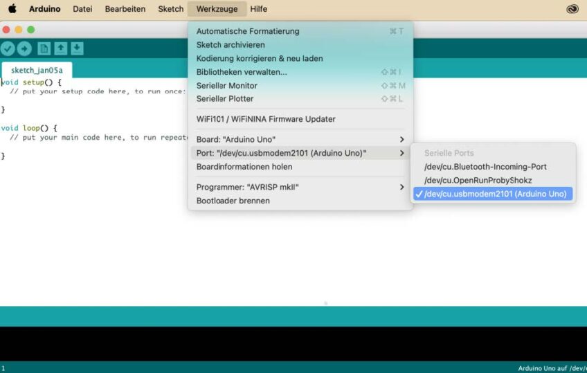
Task: Click the Save sketch down-arrow icon
Action: [x=77, y=48]
